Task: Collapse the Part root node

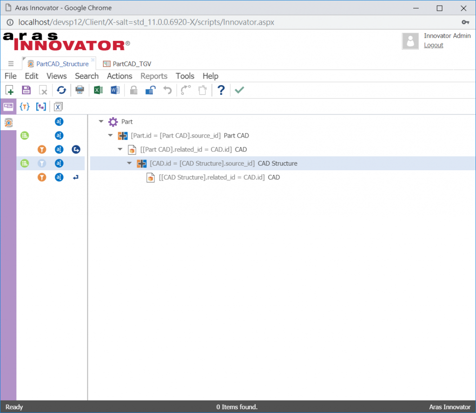Action: [x=101, y=121]
